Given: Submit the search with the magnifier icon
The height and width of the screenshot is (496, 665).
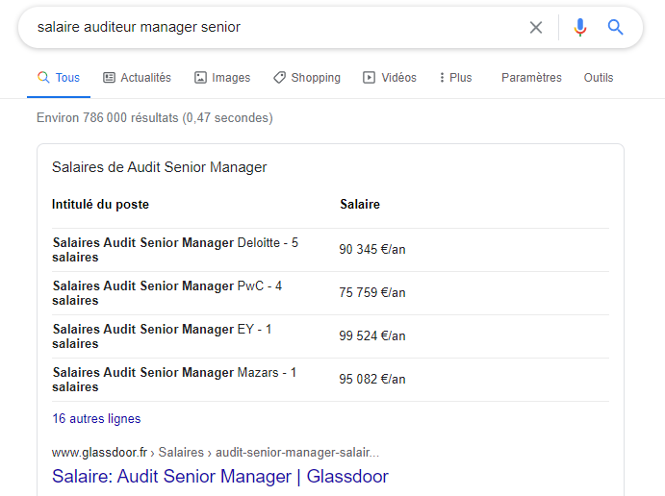Looking at the screenshot, I should pos(615,27).
